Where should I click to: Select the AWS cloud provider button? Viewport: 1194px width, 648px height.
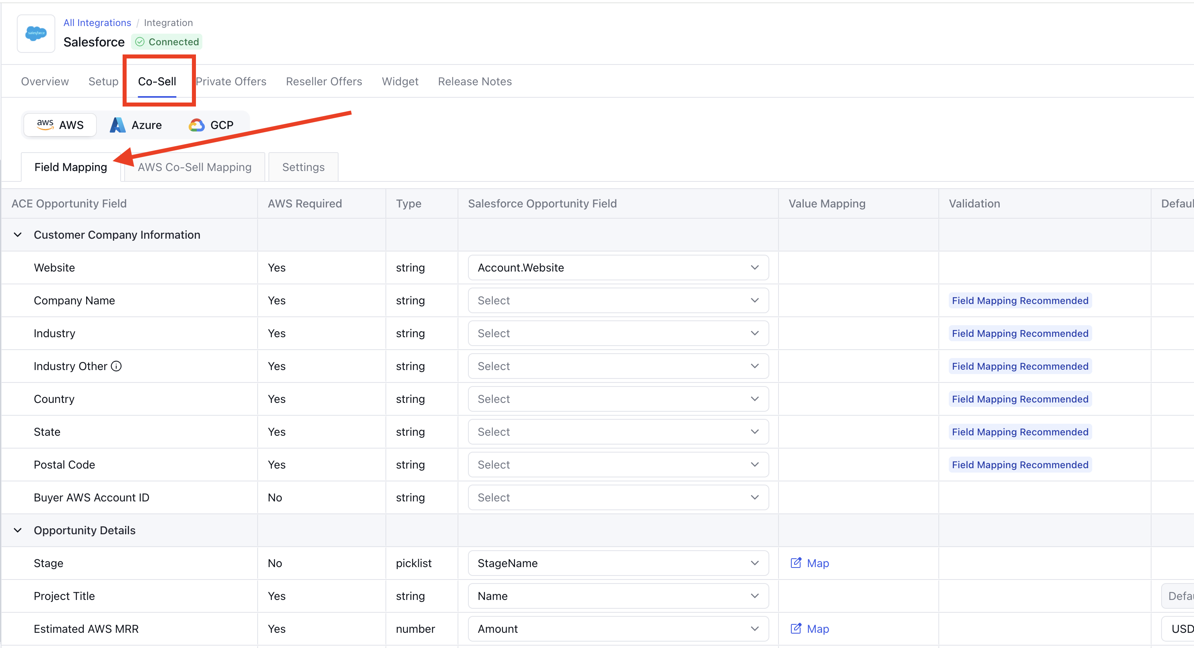click(60, 125)
